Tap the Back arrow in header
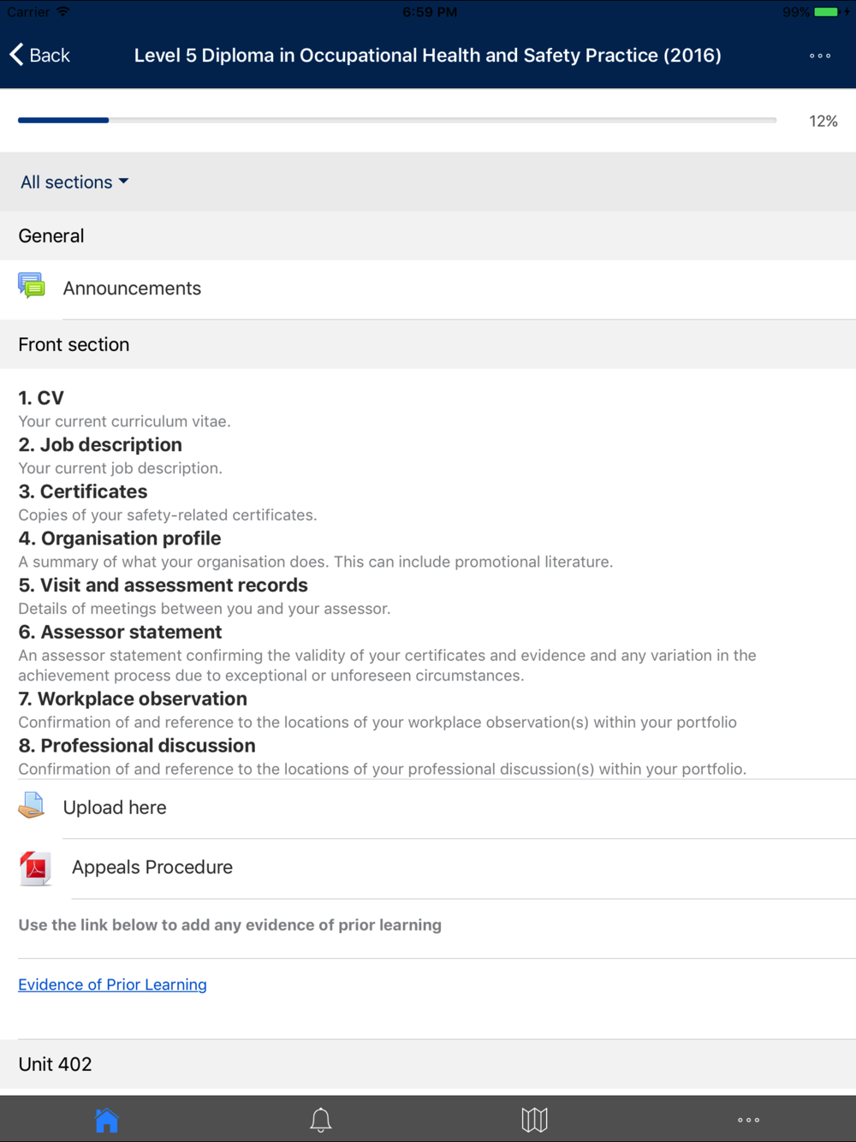 coord(16,55)
